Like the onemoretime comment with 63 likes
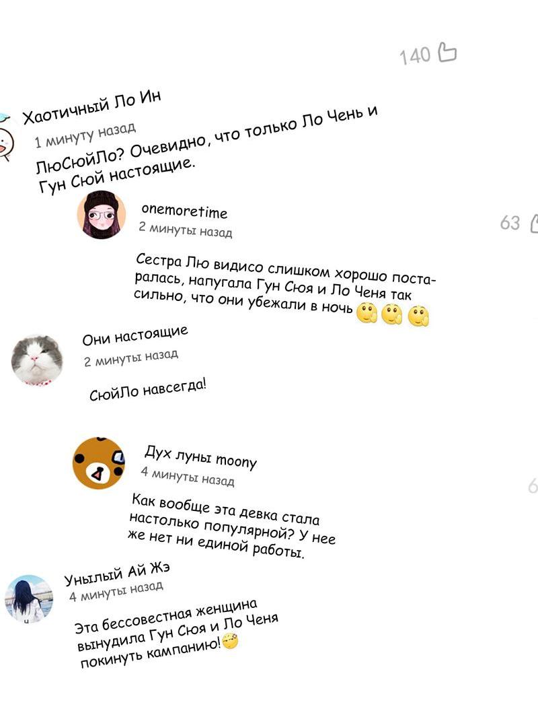The image size is (538, 717). click(533, 224)
